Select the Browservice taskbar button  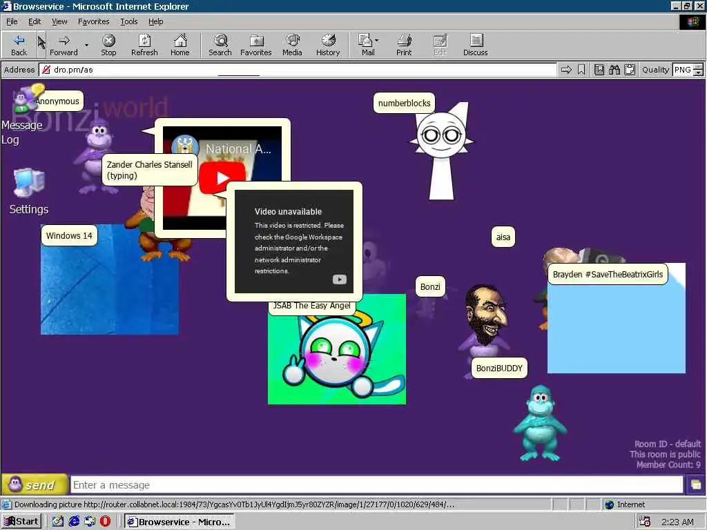pos(180,522)
